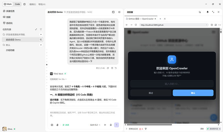Open the GLM-5.2 model dropdown
Screen dimensions: 223x132
coord(95,125)
